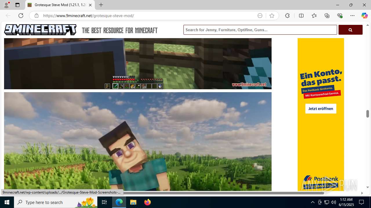Go back to previous page
The height and width of the screenshot is (208, 371).
[8, 16]
